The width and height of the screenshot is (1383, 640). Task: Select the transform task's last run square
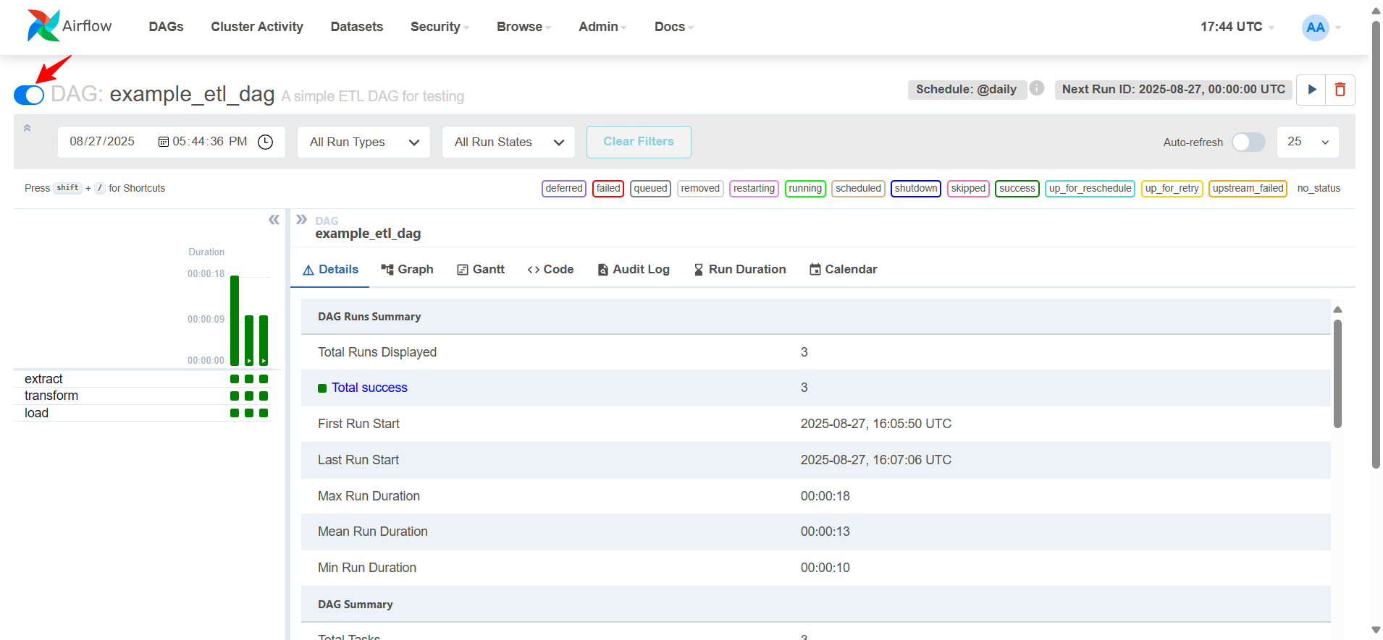[264, 396]
